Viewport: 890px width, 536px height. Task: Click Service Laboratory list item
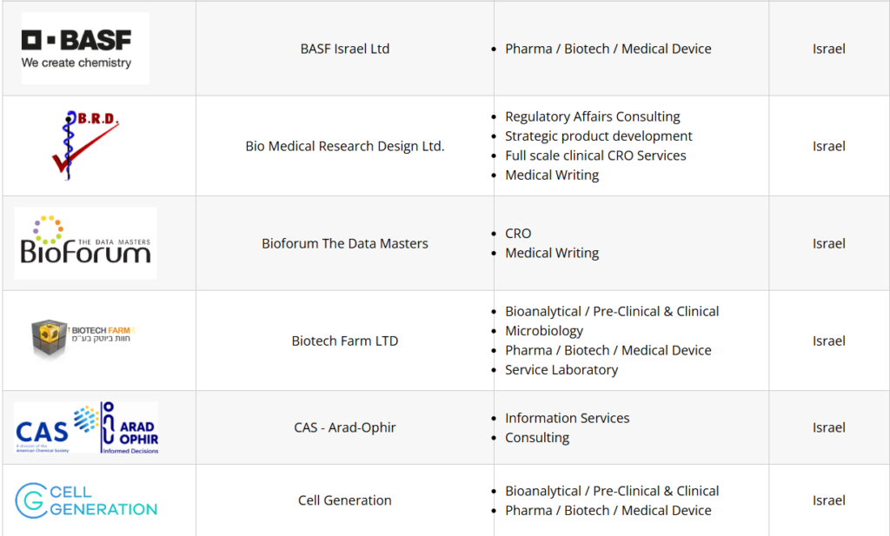tap(561, 370)
